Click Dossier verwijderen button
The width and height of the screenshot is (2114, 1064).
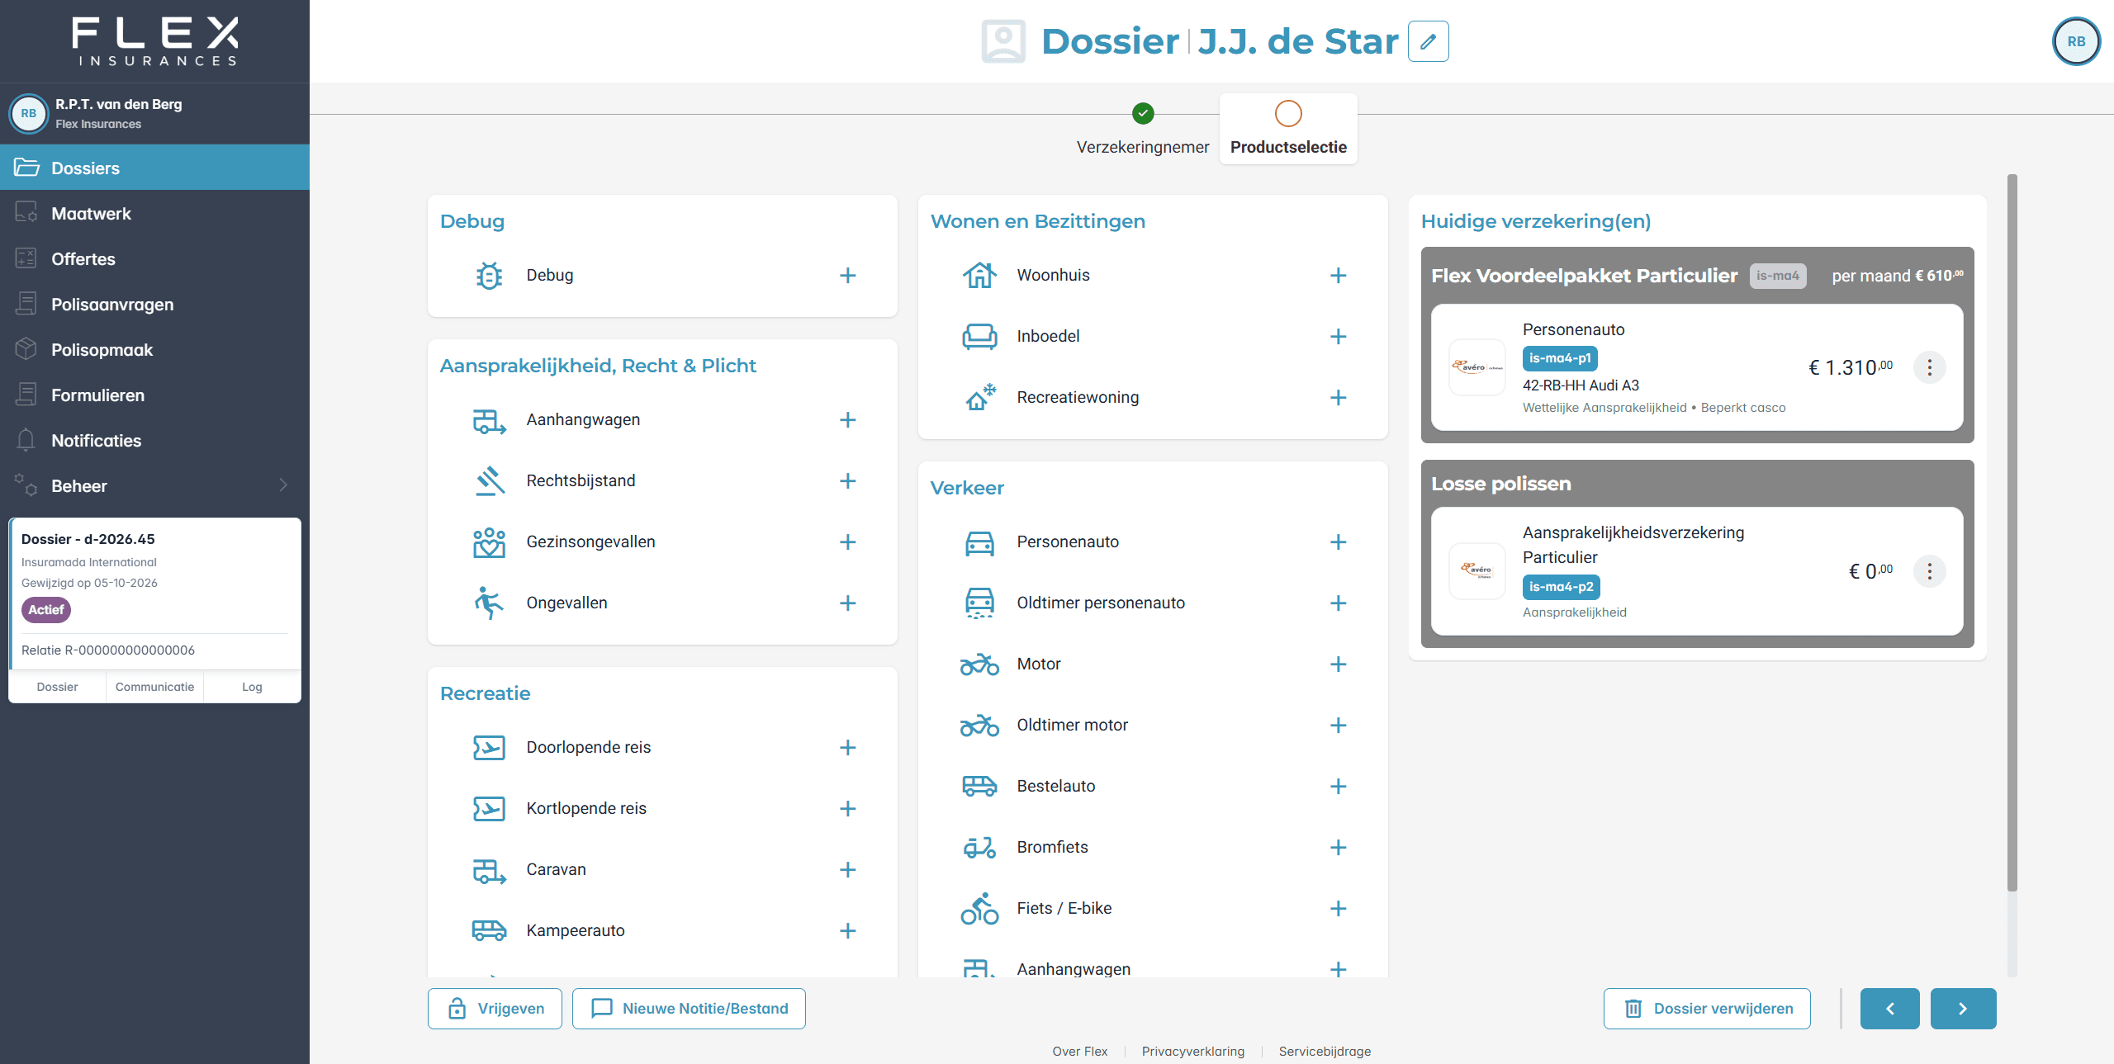1707,1009
